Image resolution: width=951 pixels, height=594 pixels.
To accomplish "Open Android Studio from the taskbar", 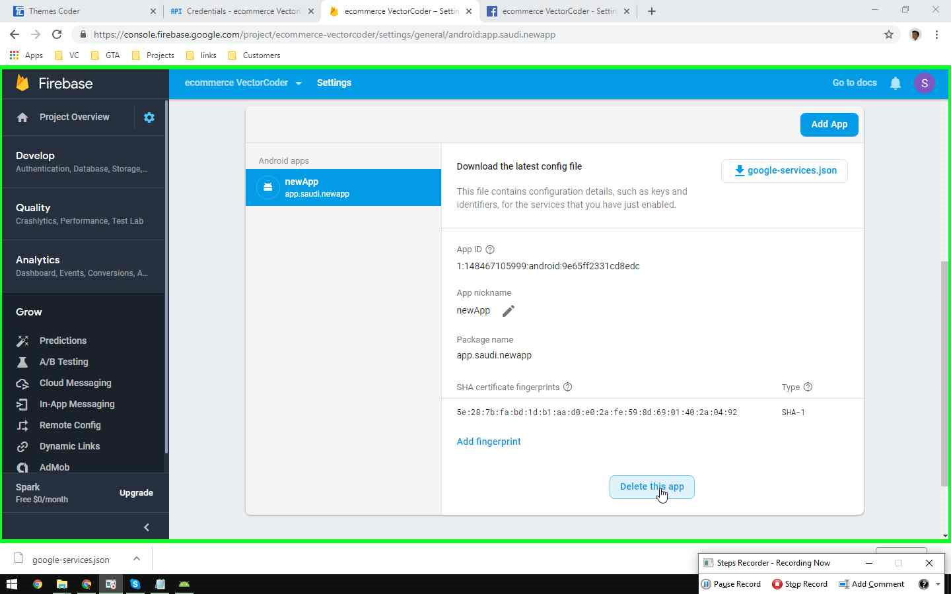I will click(184, 584).
